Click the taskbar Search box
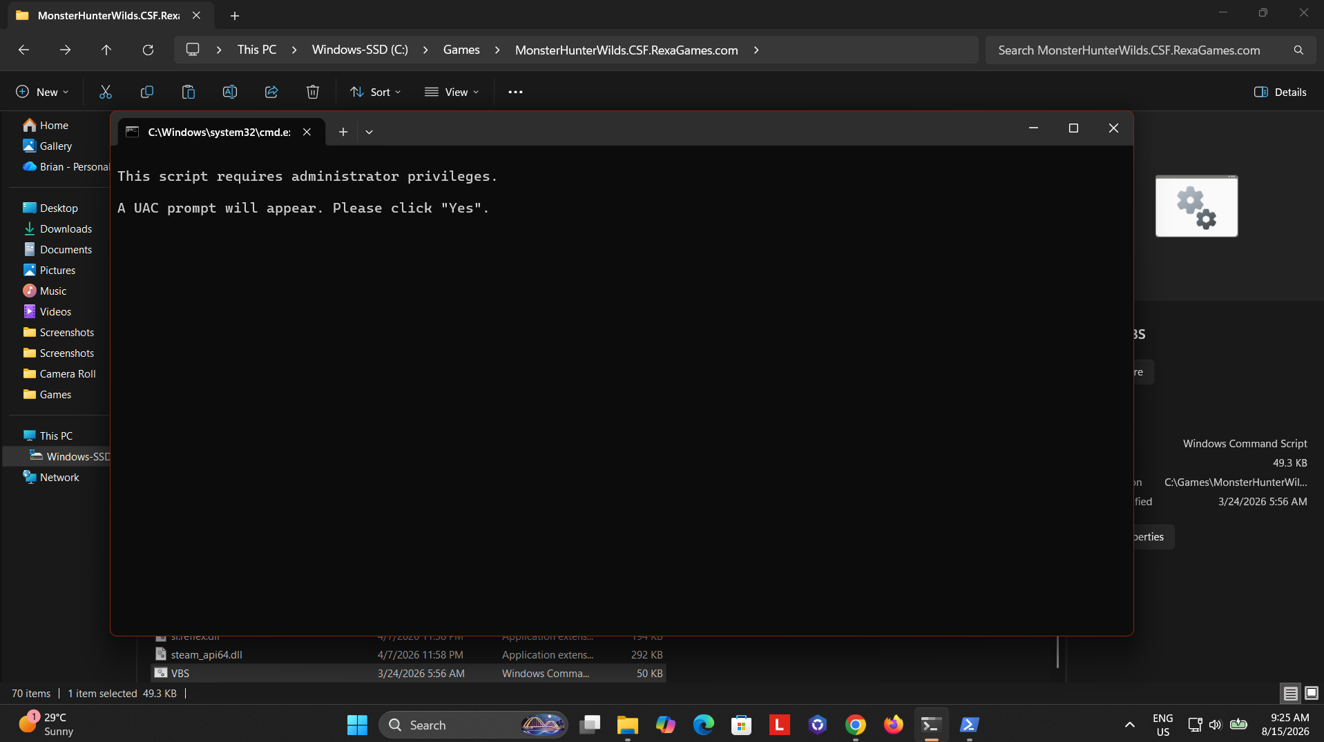Screen dimensions: 1324x742 point(473,725)
